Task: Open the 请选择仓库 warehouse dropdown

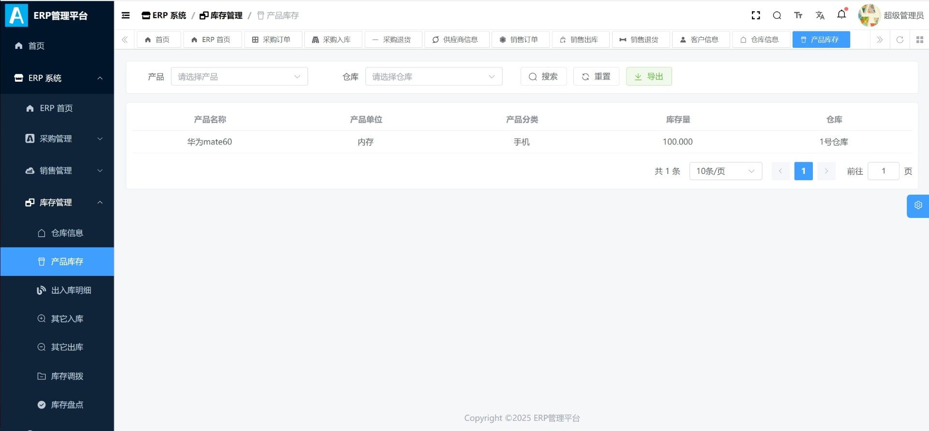Action: click(434, 76)
